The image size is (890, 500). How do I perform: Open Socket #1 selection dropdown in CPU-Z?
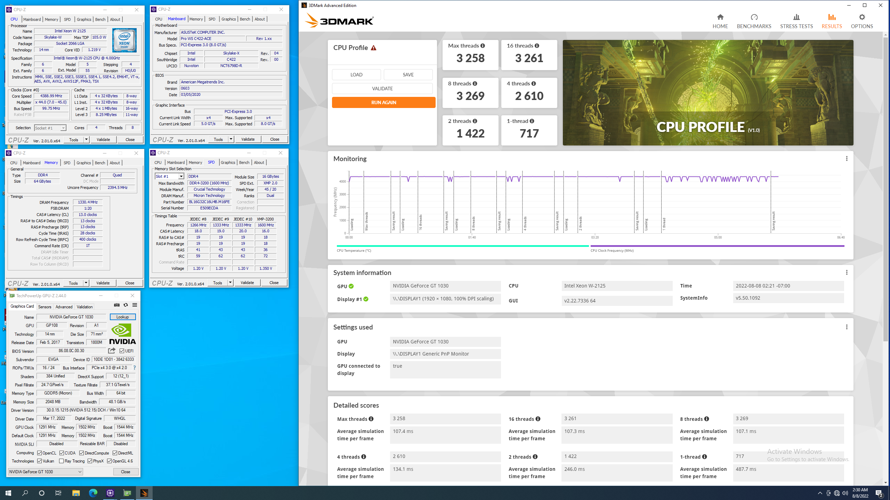[x=50, y=128]
